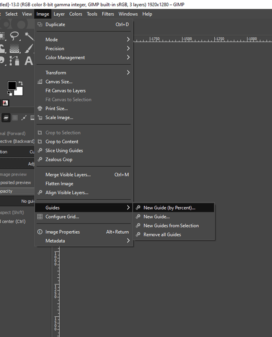Click the plug-in icon beside Zealous Crop
The image size is (272, 337).
[40, 160]
